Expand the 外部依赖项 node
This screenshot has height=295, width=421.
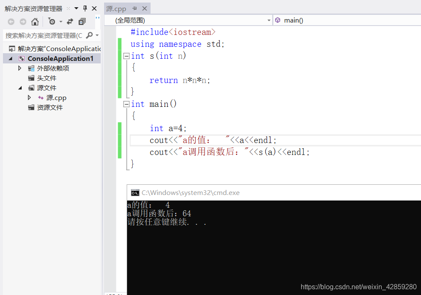(20, 68)
